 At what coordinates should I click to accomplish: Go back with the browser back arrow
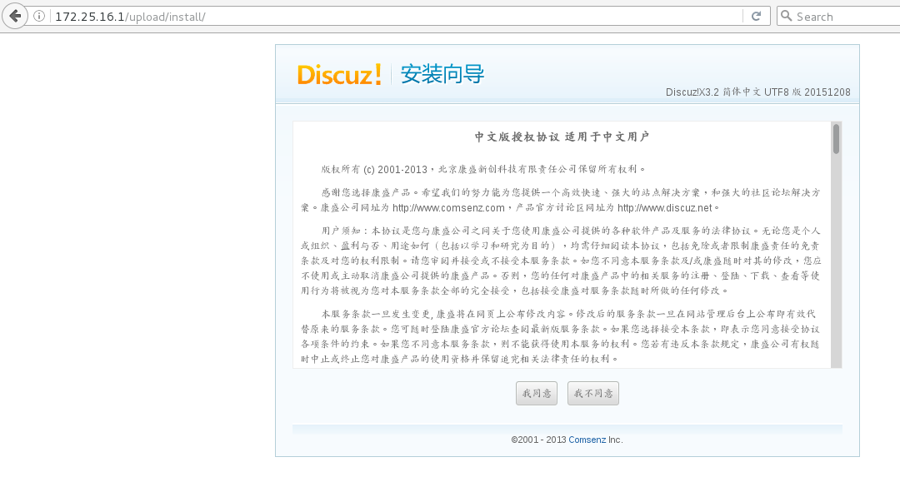click(15, 16)
